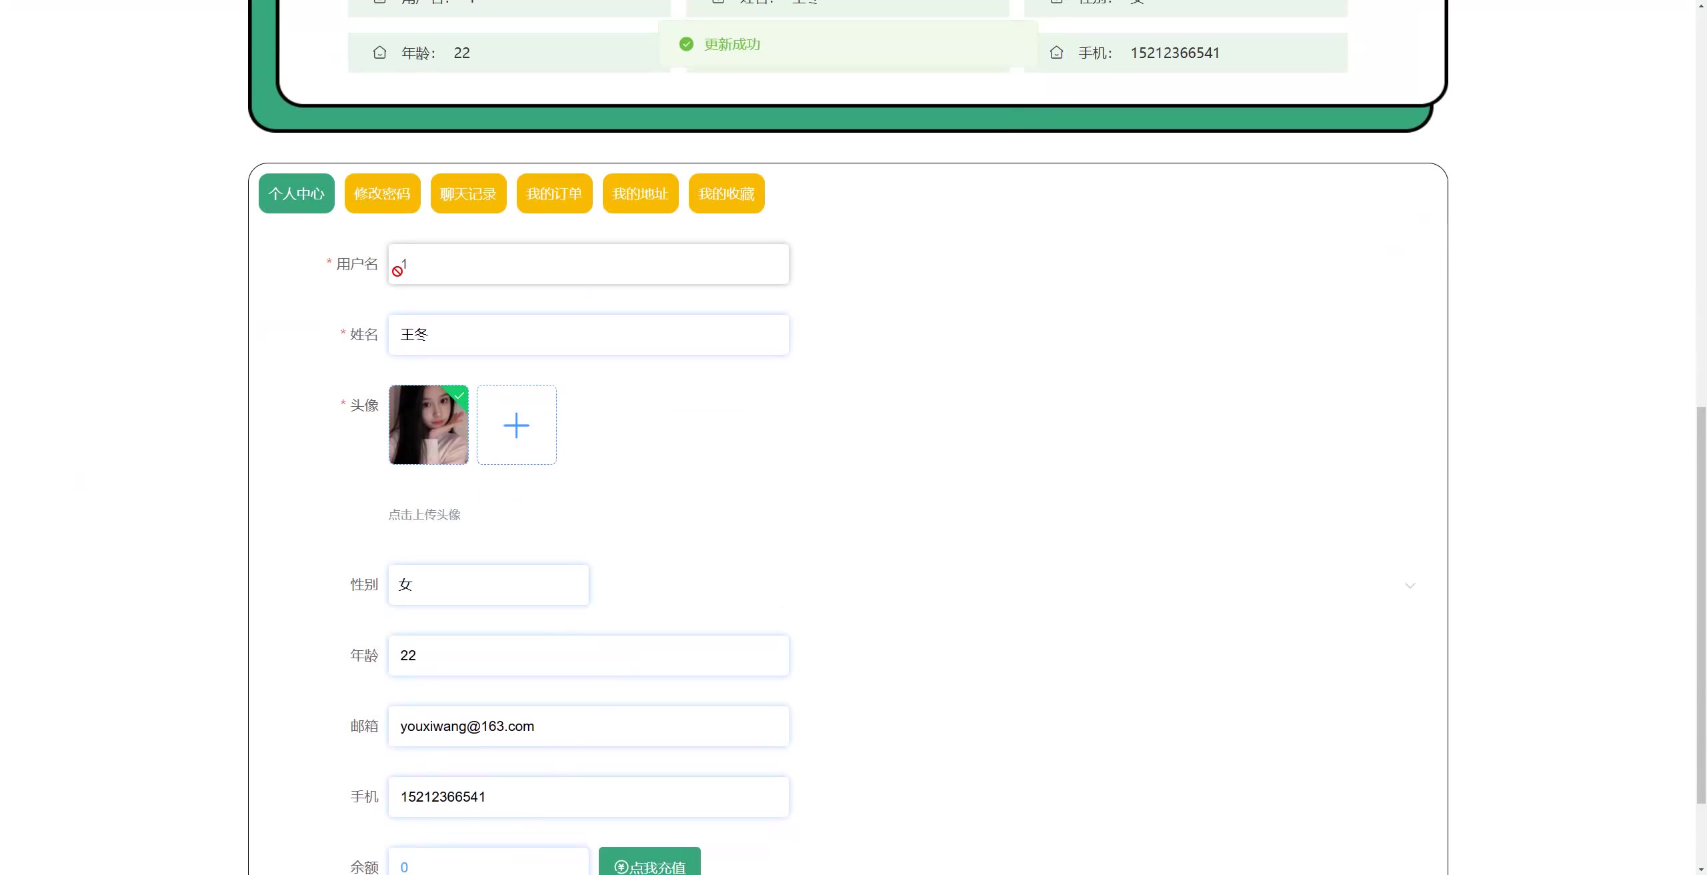Click yen coin icon in recharge button
This screenshot has height=875, width=1707.
(621, 866)
